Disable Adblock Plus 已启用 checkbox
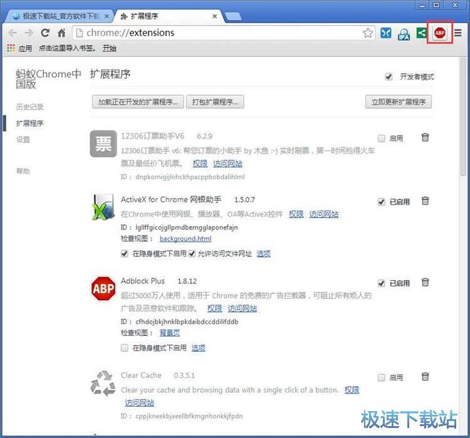The width and height of the screenshot is (470, 438). coord(381,283)
